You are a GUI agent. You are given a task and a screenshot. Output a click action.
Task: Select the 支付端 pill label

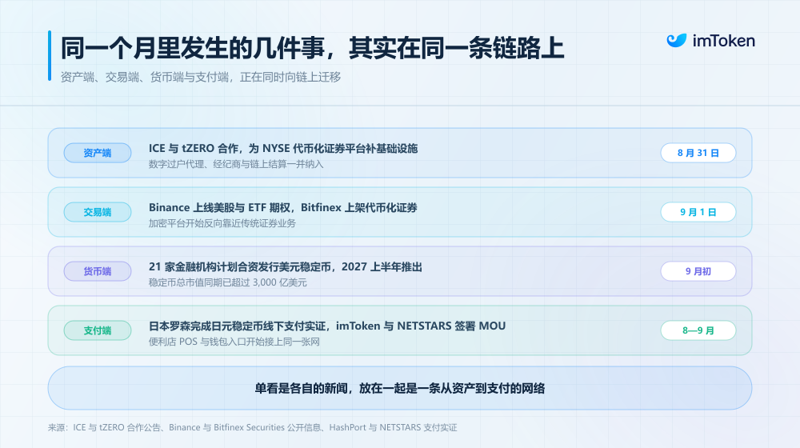pyautogui.click(x=98, y=330)
